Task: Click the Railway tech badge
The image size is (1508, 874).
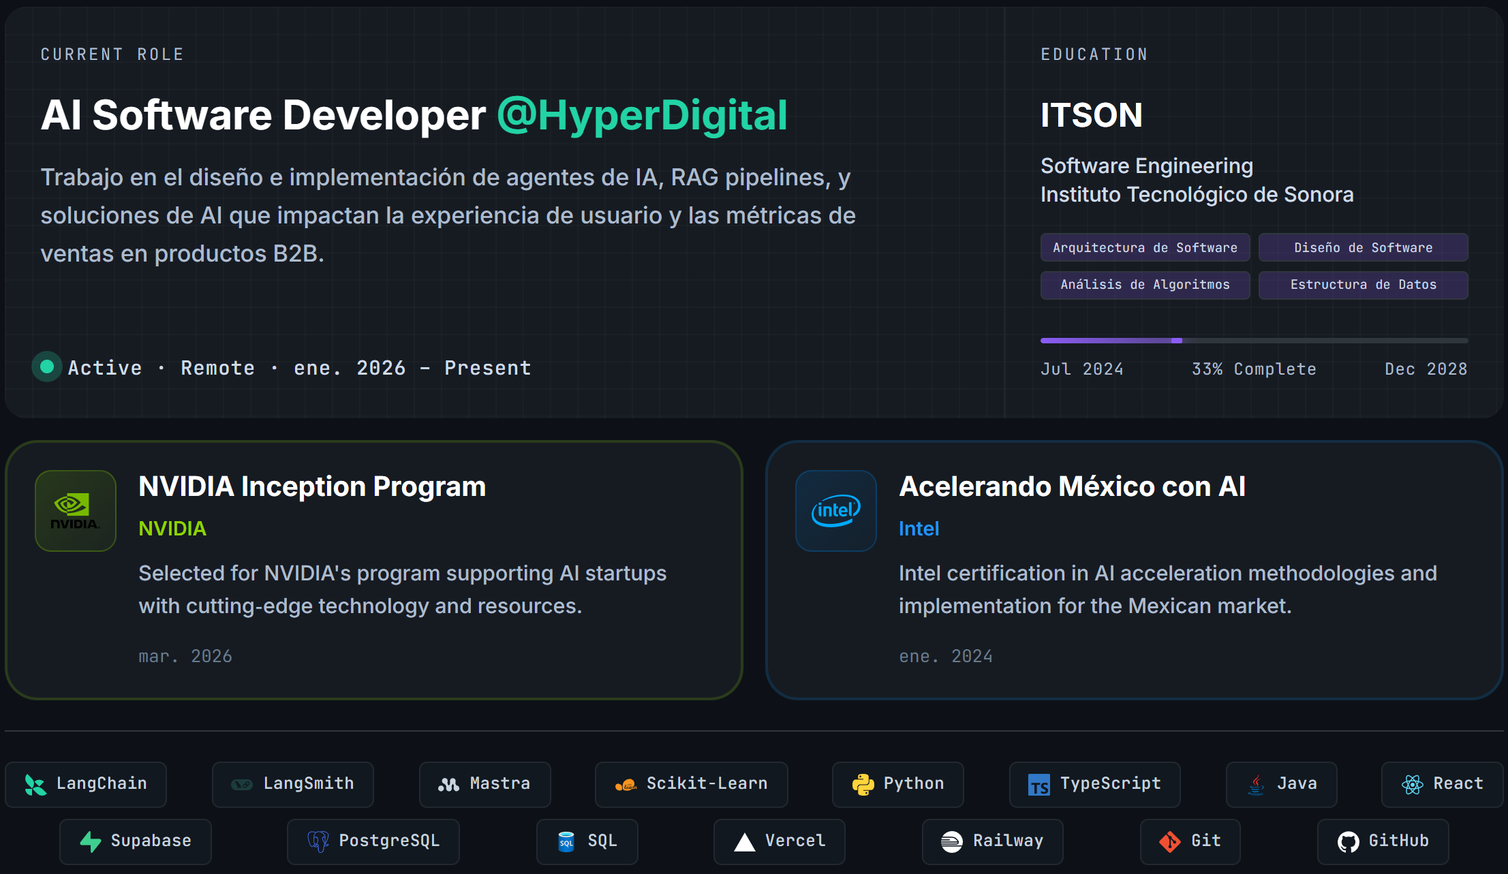Action: 992,842
